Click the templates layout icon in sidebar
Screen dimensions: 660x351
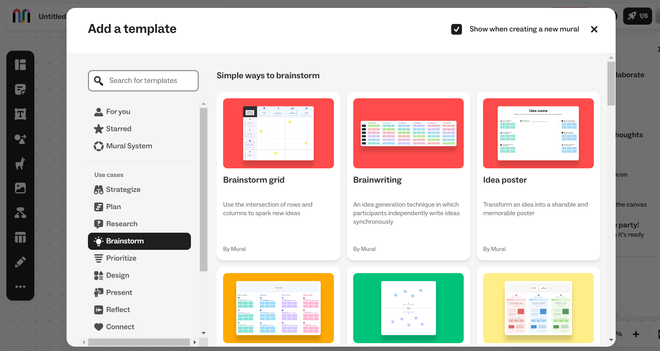coord(20,65)
